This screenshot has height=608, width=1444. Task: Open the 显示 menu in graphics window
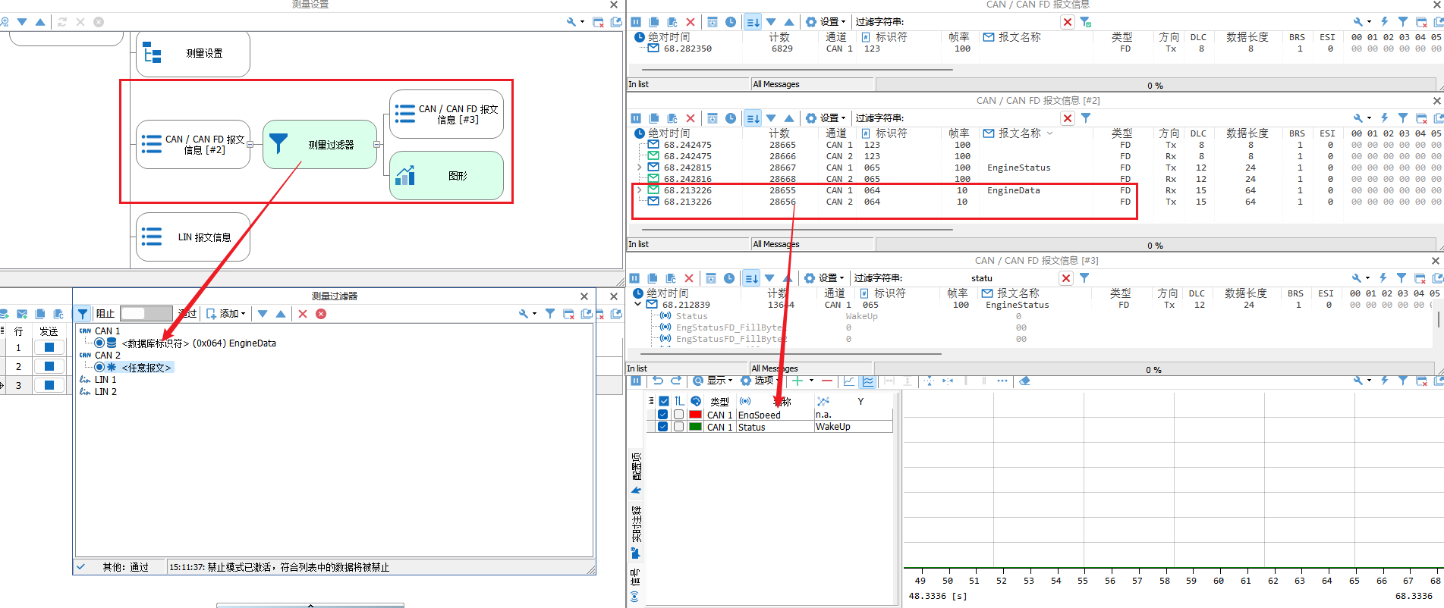713,381
